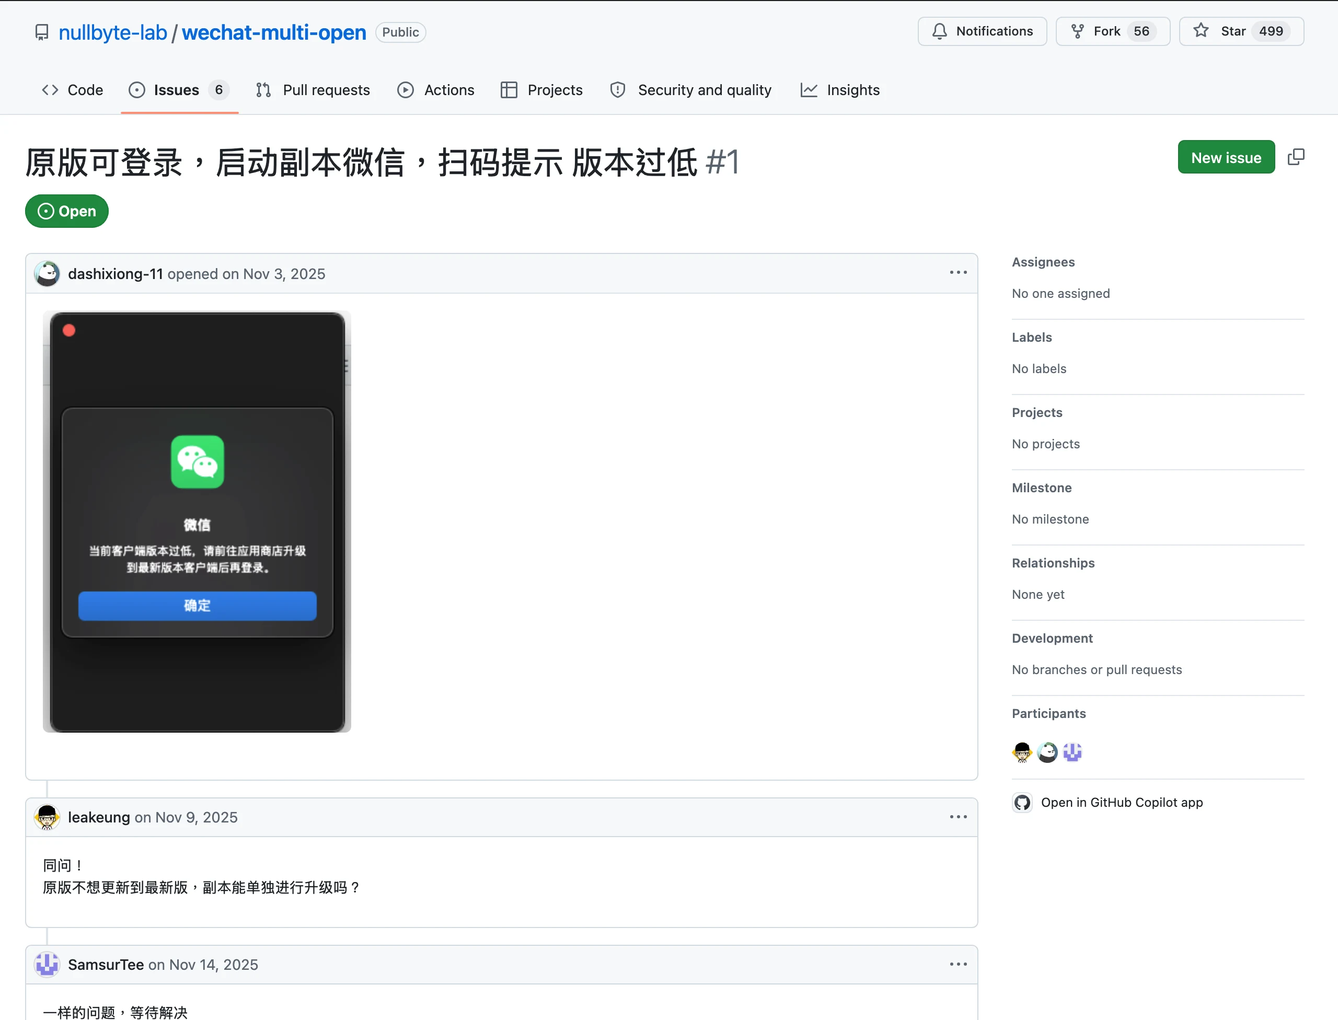Click the table icon on Projects tab
Viewport: 1338px width, 1020px height.
click(x=509, y=90)
